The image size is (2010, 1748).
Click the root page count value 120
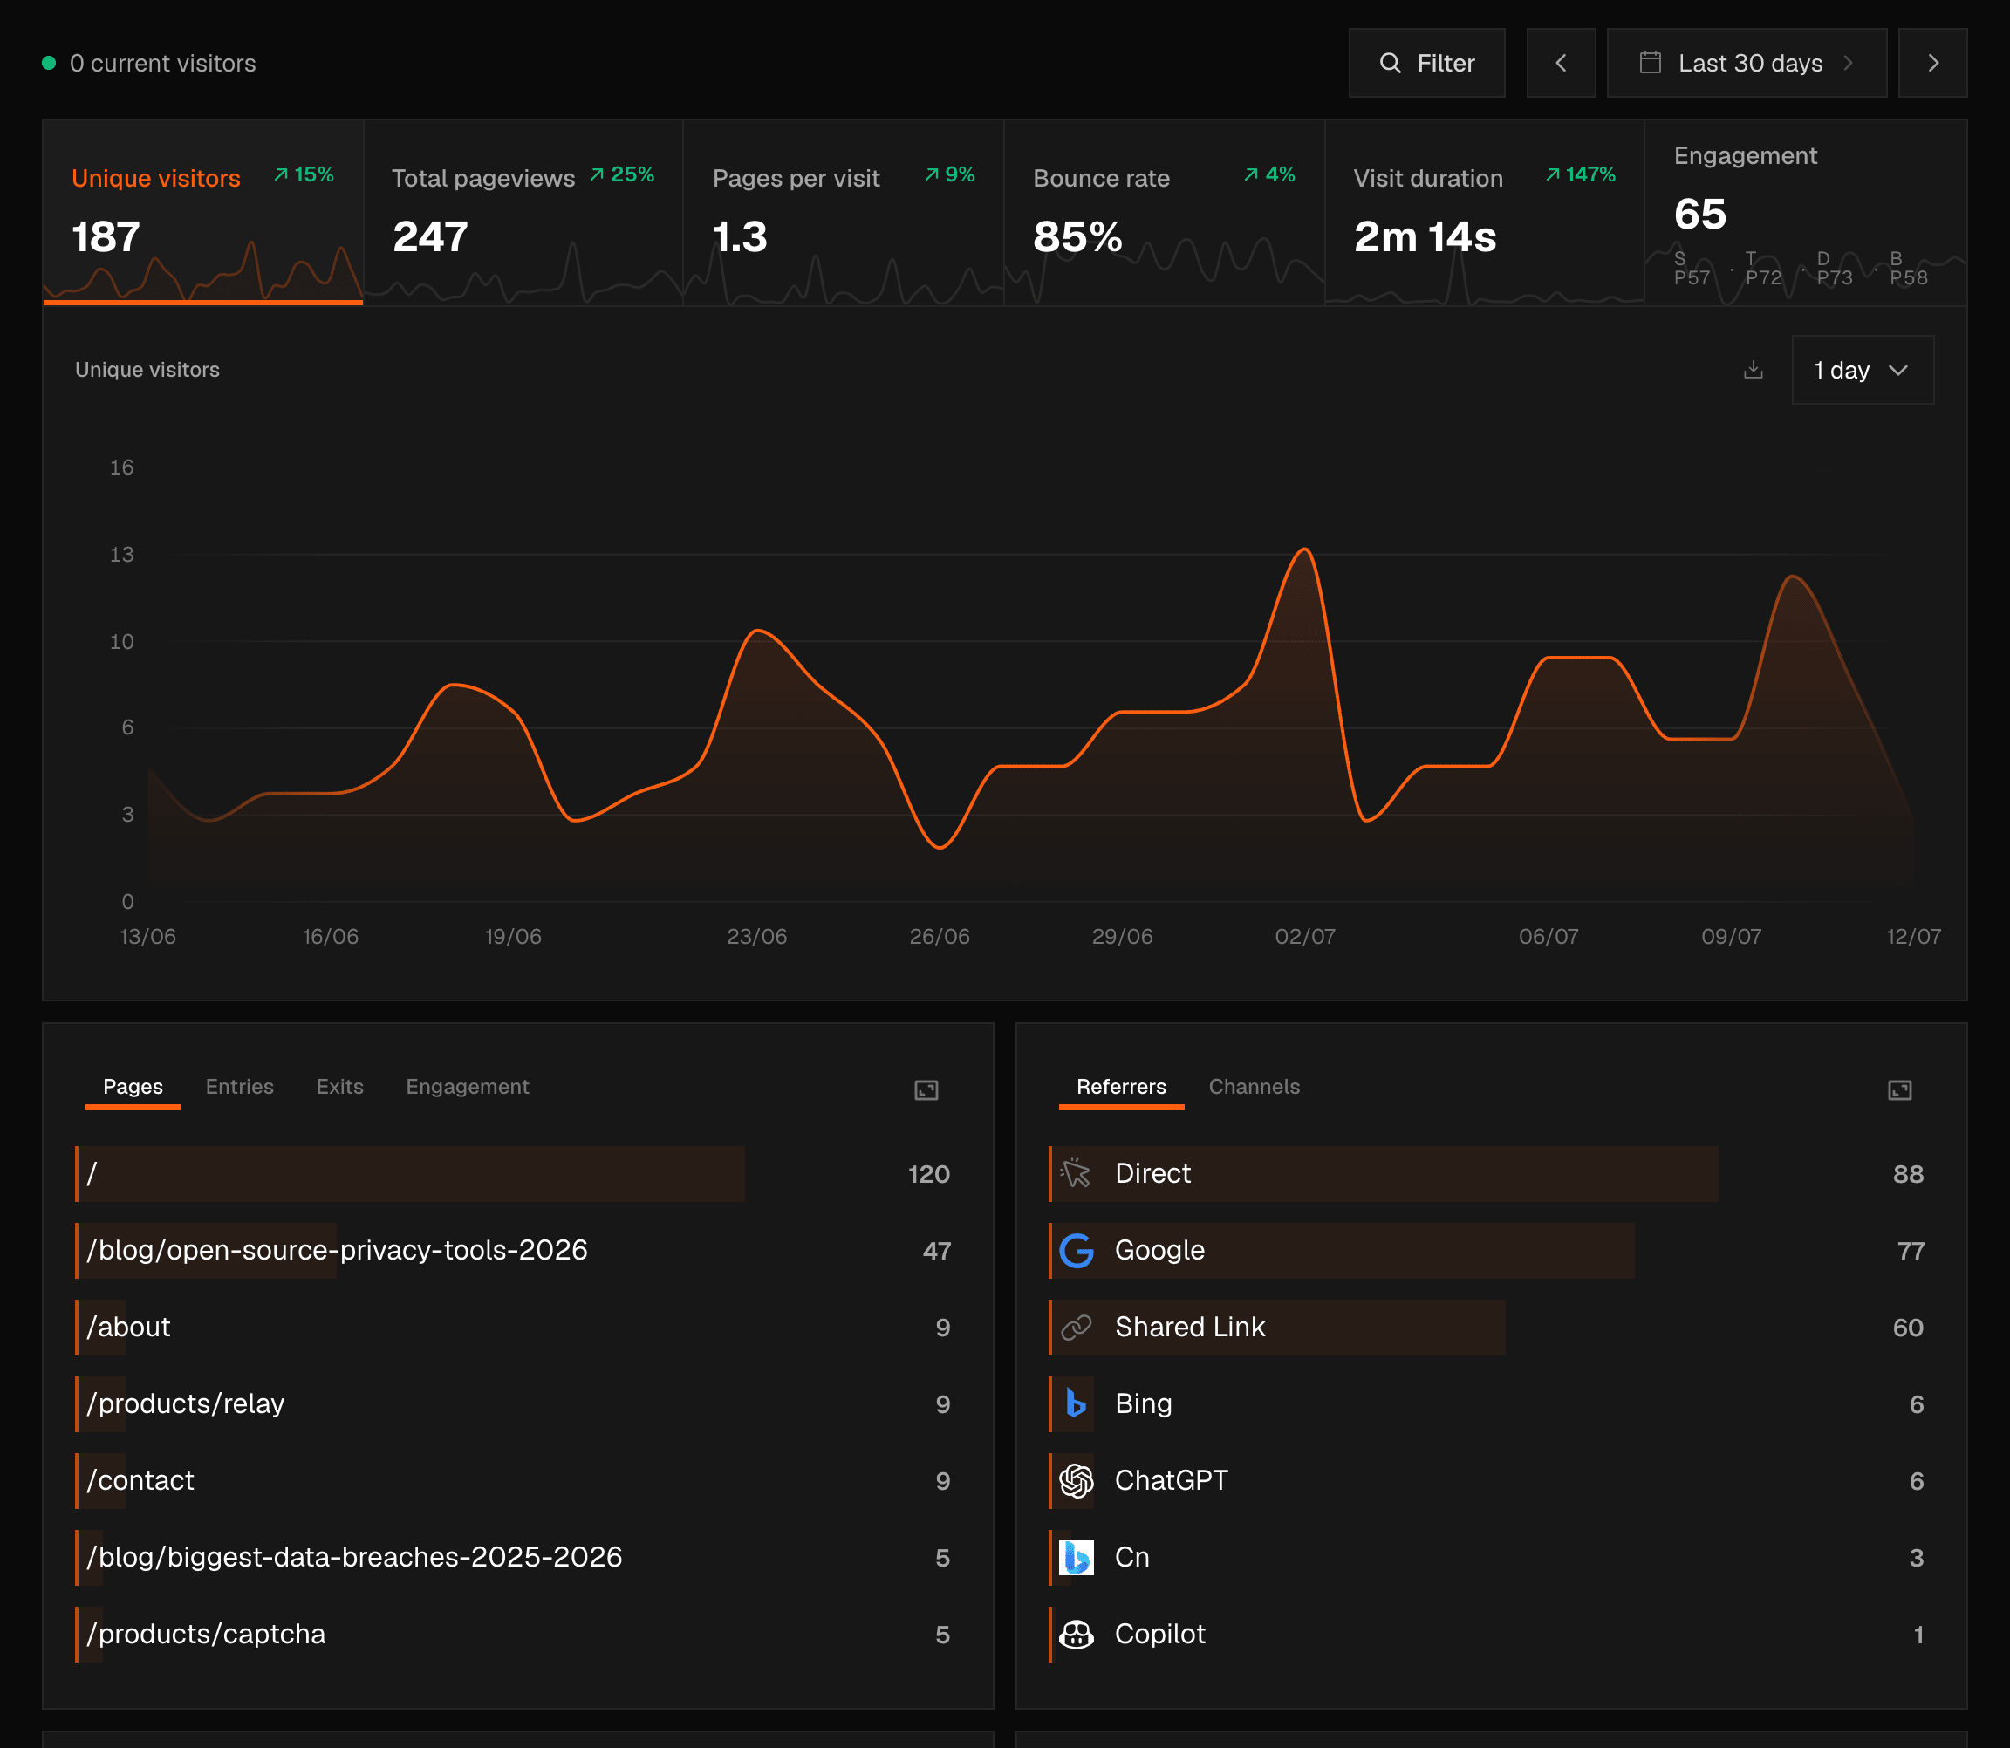[x=928, y=1174]
